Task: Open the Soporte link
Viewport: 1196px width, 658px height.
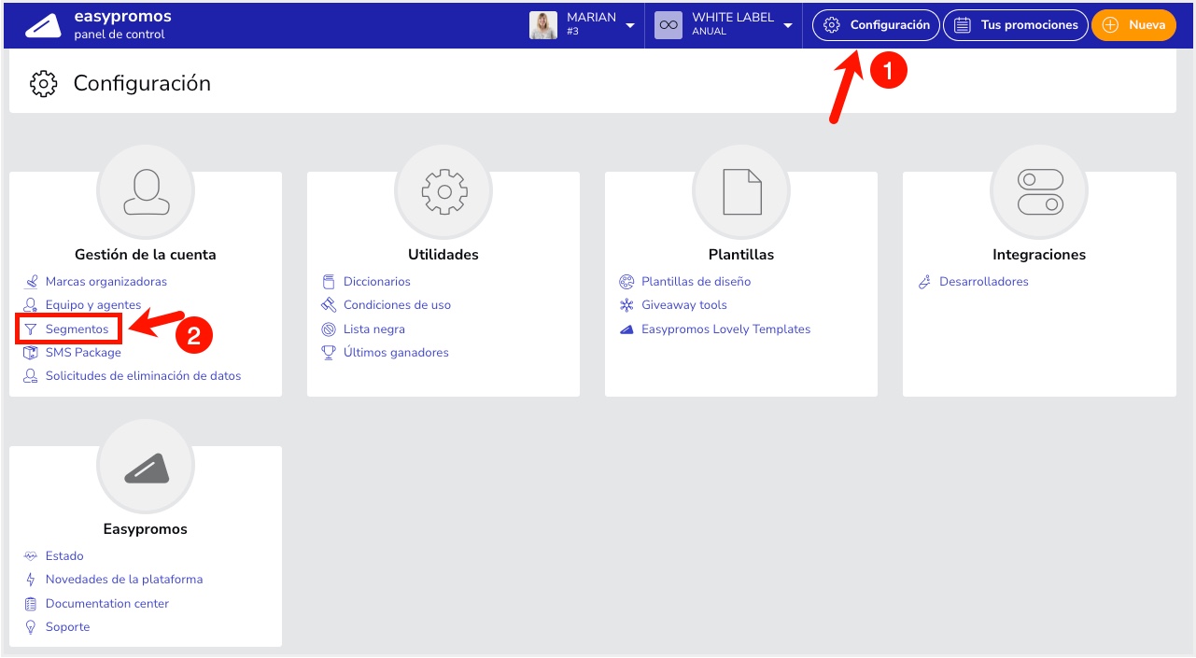Action: coord(68,627)
